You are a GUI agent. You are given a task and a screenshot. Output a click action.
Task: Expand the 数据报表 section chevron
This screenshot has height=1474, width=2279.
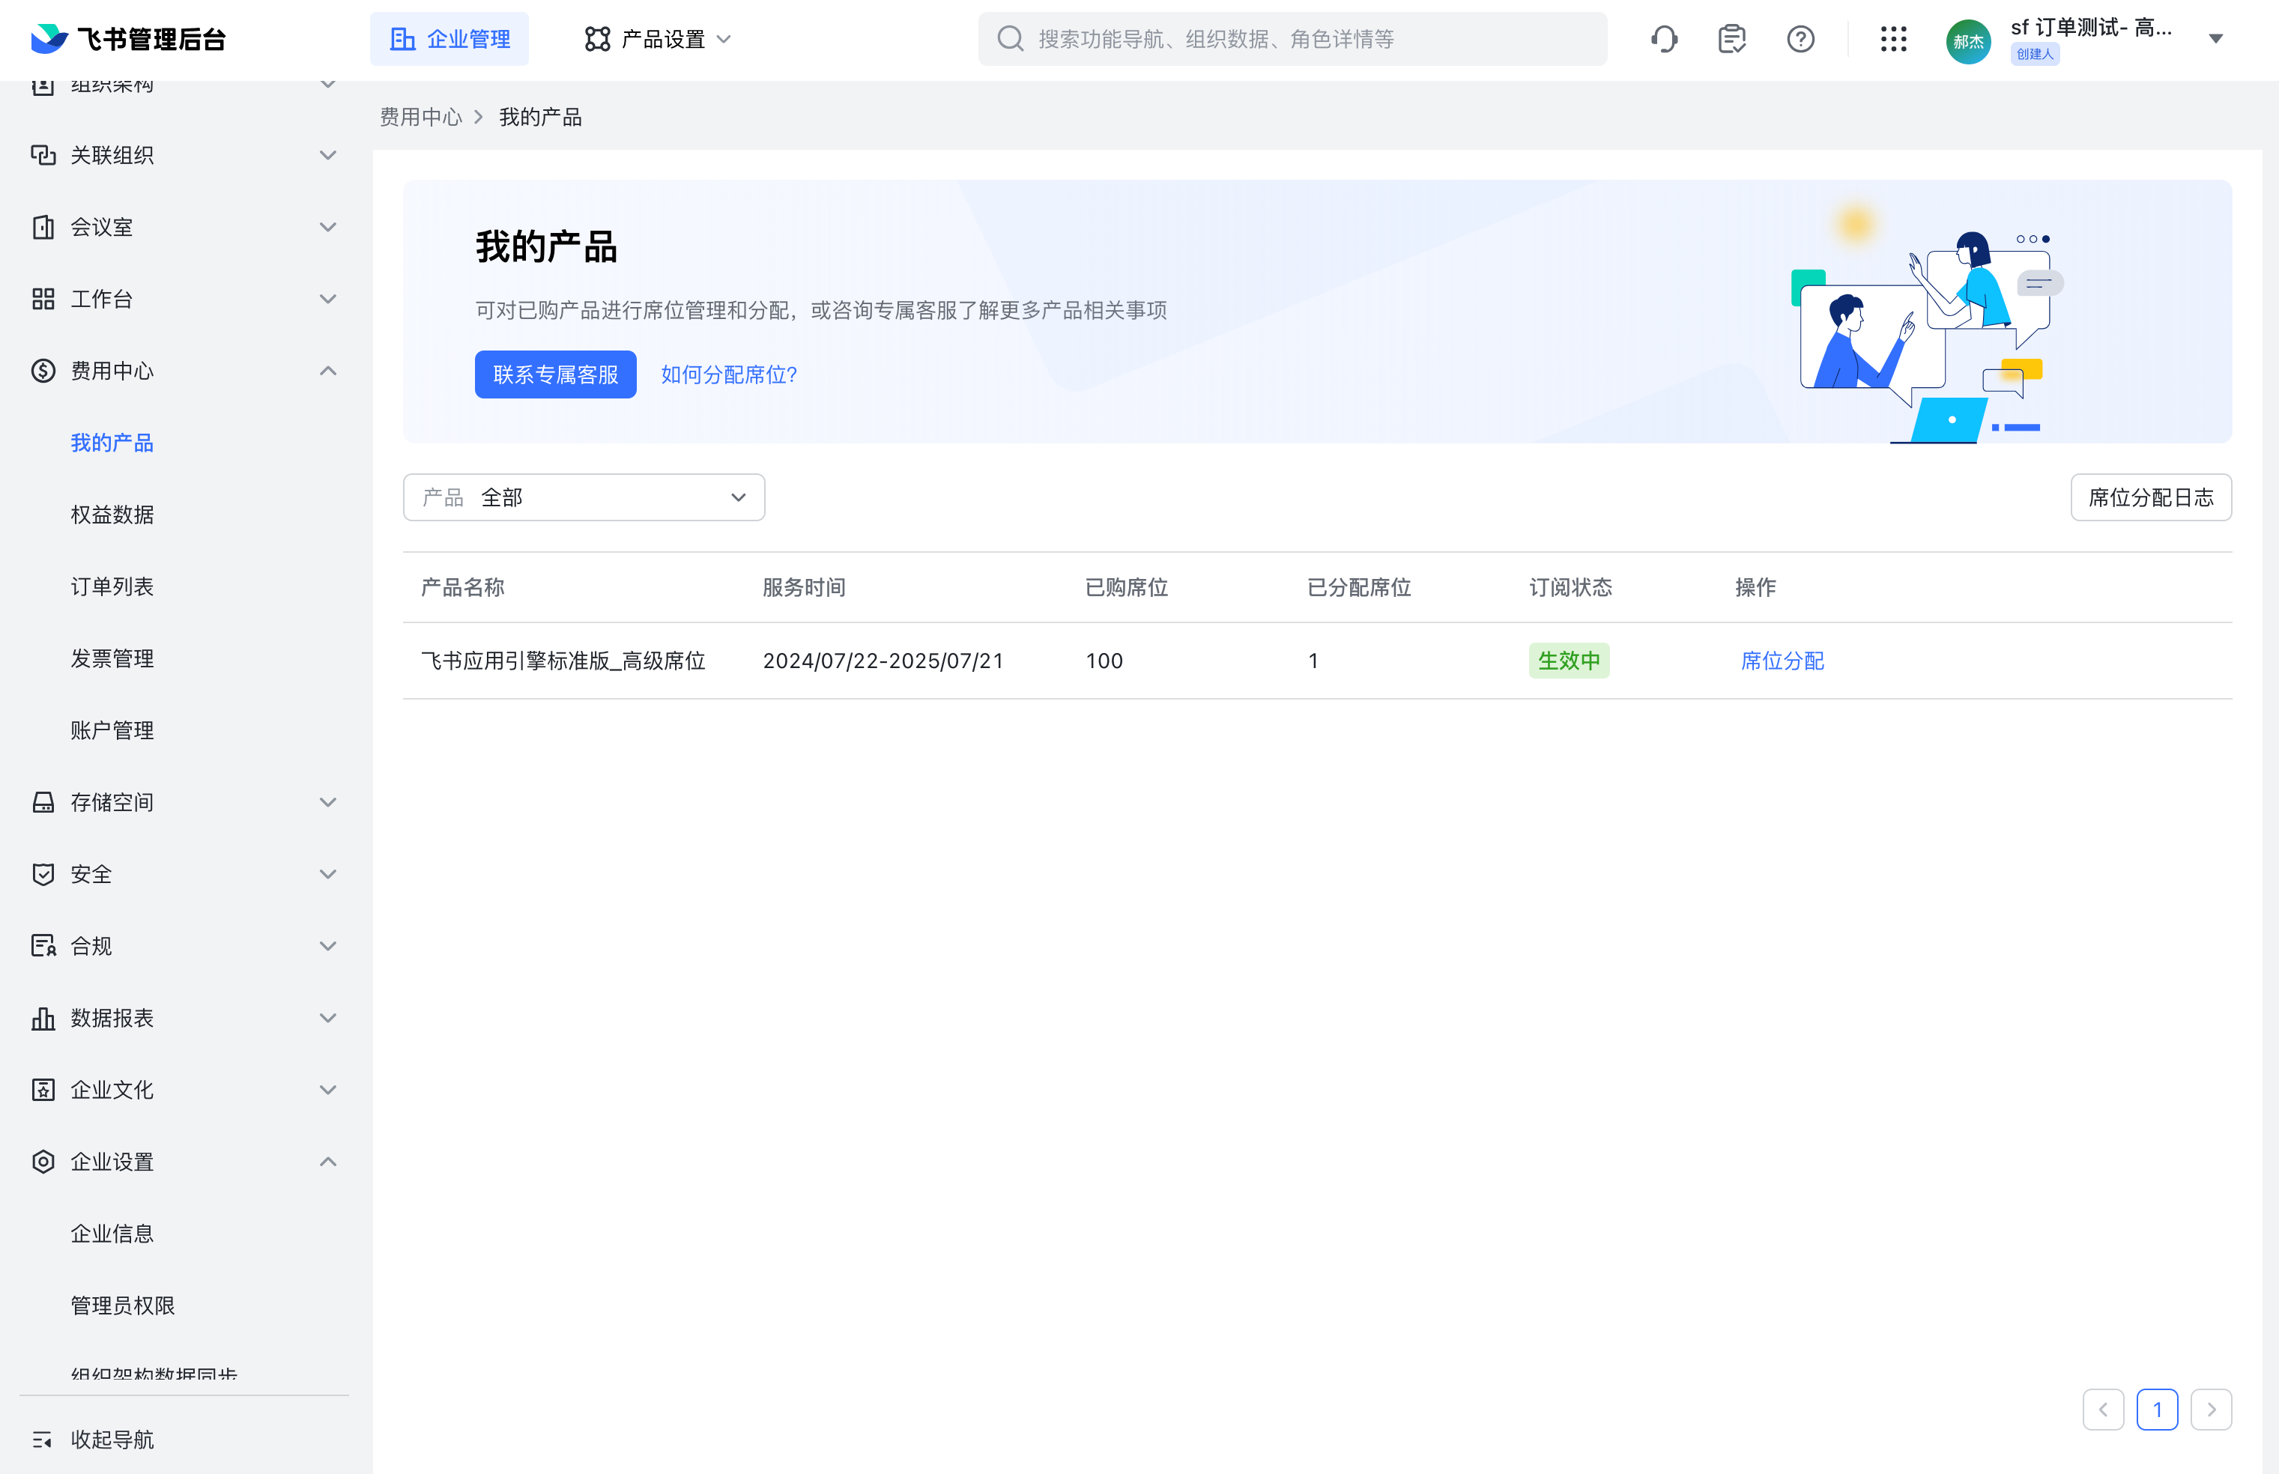click(x=328, y=1017)
